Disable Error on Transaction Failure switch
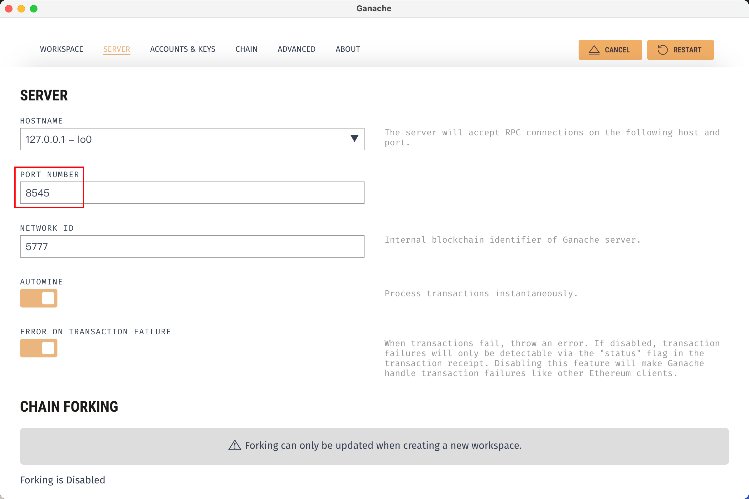The image size is (749, 499). coord(39,348)
